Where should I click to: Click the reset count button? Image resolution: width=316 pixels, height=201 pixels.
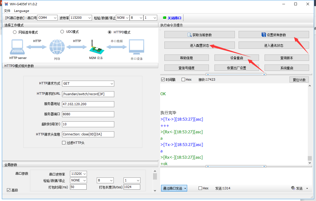[299, 80]
